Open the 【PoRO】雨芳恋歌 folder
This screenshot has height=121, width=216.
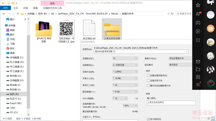tap(44, 32)
